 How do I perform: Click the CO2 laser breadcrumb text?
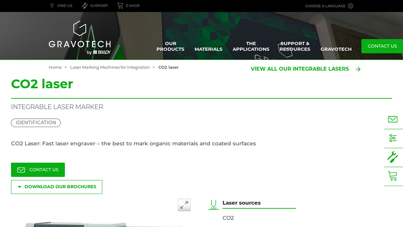[168, 68]
